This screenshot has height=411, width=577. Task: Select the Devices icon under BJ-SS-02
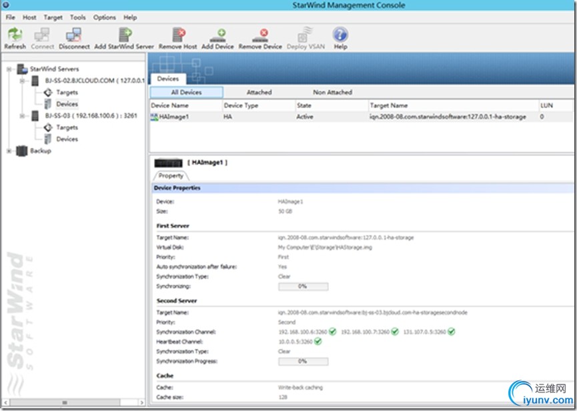48,104
